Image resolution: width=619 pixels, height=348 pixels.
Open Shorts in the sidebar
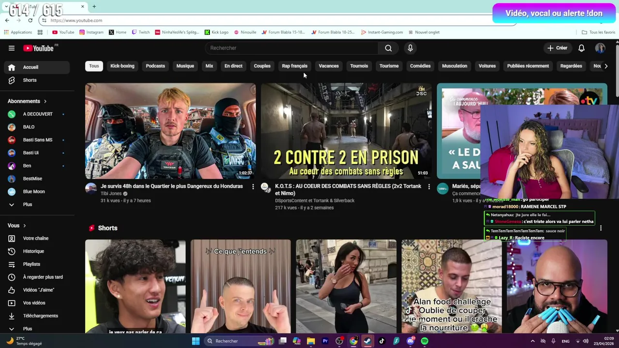click(x=37, y=80)
